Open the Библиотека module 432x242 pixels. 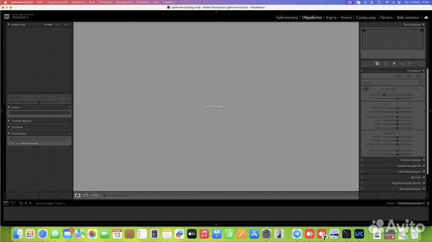[x=287, y=17]
